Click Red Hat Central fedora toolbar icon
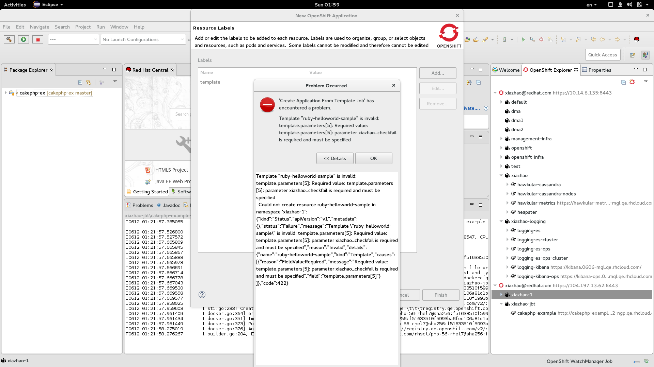The image size is (654, 367). (x=636, y=39)
